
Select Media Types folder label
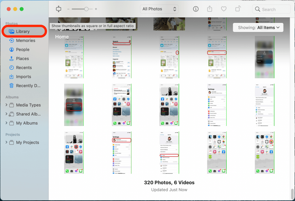pos(28,105)
